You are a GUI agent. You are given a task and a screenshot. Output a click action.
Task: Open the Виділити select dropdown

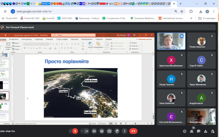pyautogui.click(x=134, y=49)
